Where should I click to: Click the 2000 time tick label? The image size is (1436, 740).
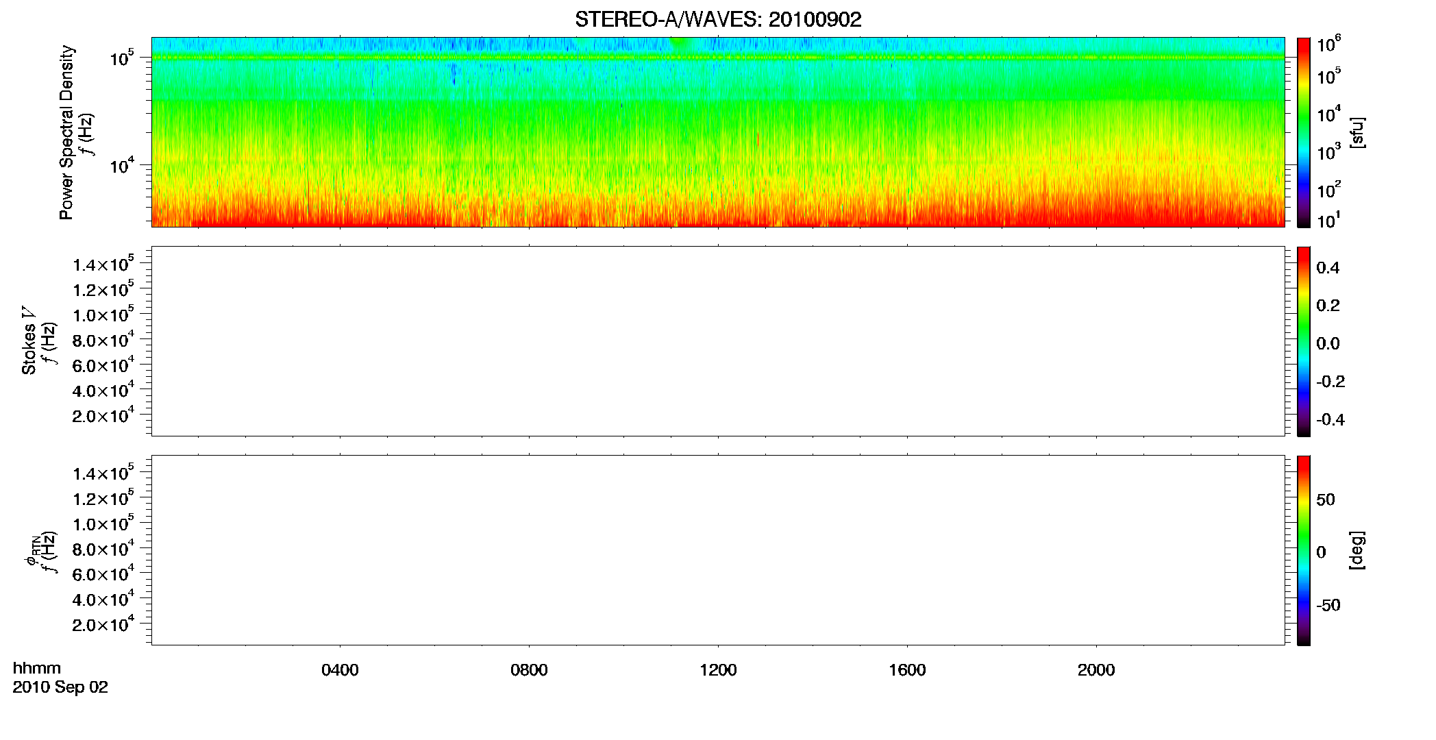(1096, 670)
